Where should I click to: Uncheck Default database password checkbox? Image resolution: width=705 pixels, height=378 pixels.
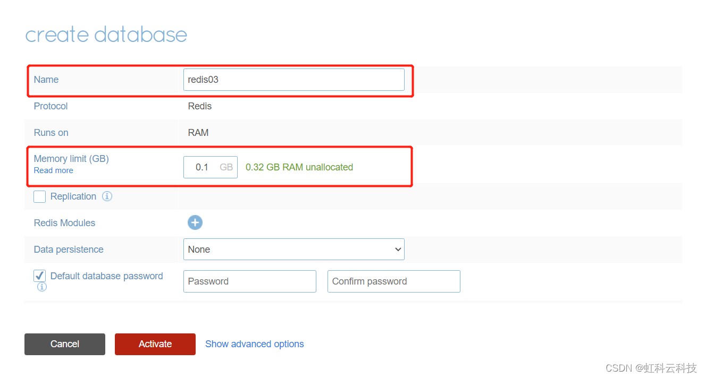[x=39, y=276]
